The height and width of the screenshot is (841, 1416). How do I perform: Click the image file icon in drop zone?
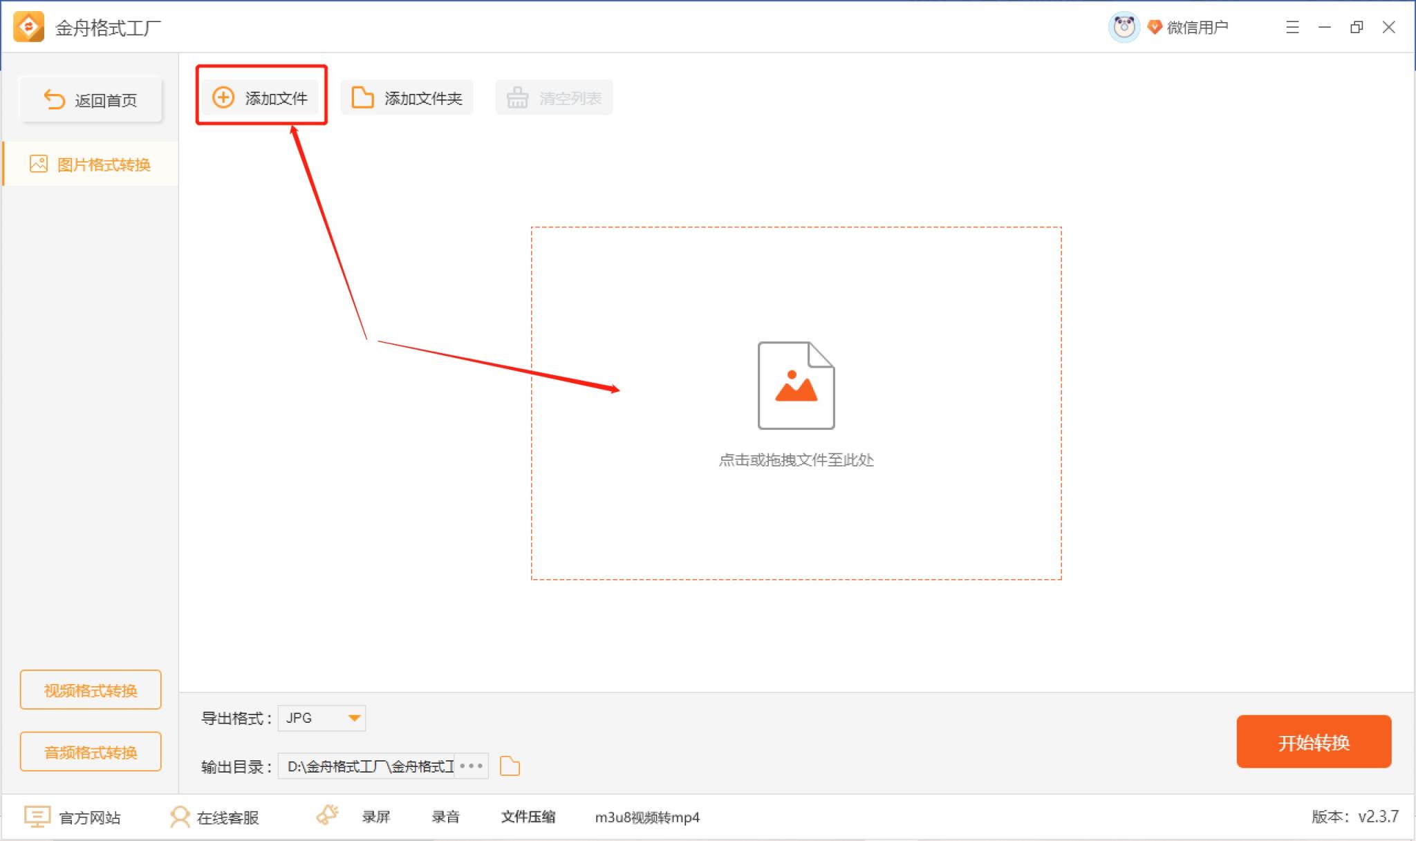(796, 385)
